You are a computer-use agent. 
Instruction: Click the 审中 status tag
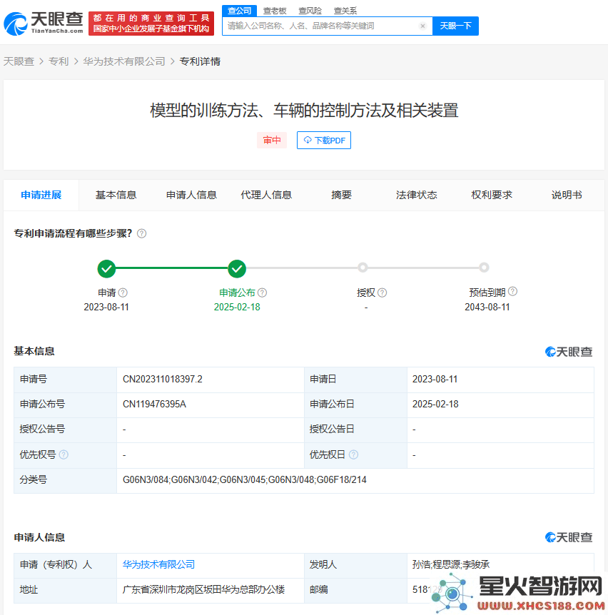tap(272, 140)
